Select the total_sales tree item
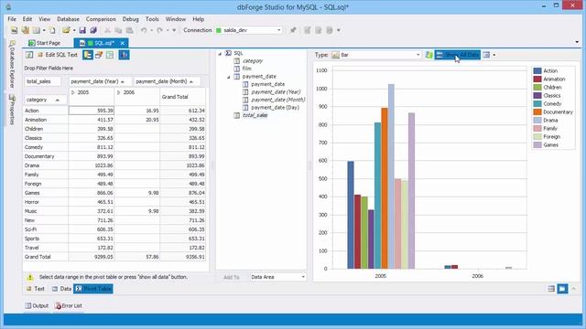Viewport: 586px width, 329px height. tap(255, 115)
